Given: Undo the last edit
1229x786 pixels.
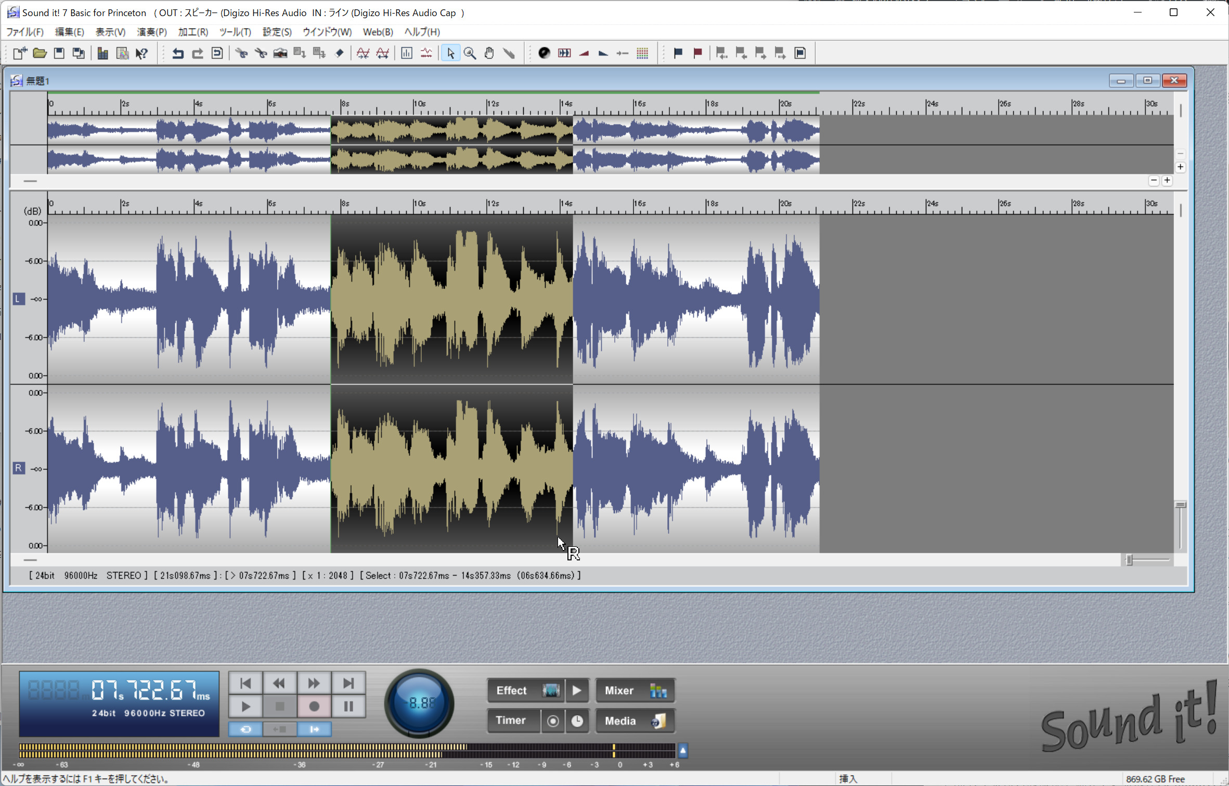Looking at the screenshot, I should [178, 53].
